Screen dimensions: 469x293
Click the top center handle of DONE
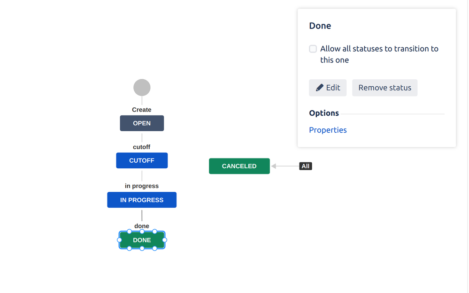pyautogui.click(x=142, y=232)
